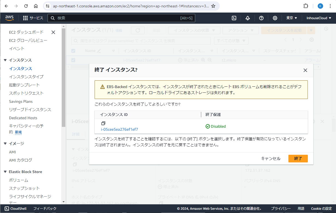
Task: Open the help question mark icon
Action: (x=261, y=18)
